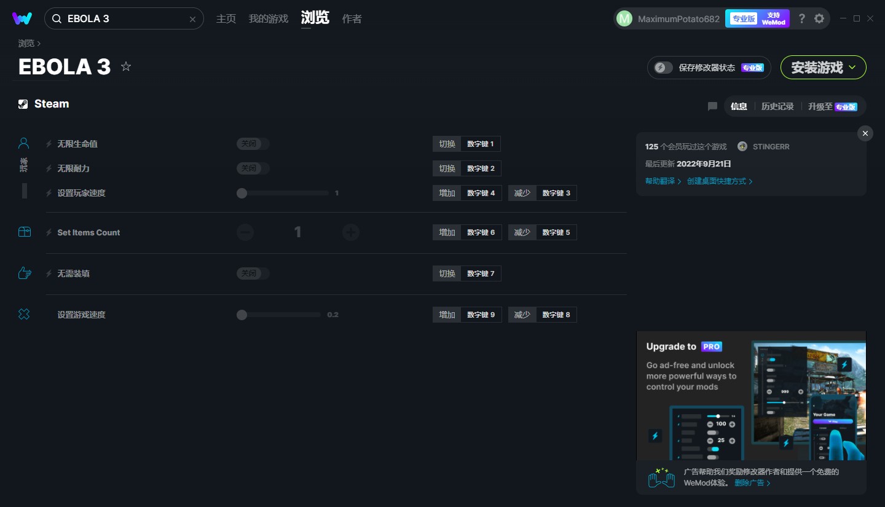Click the Steam platform icon

pos(23,104)
